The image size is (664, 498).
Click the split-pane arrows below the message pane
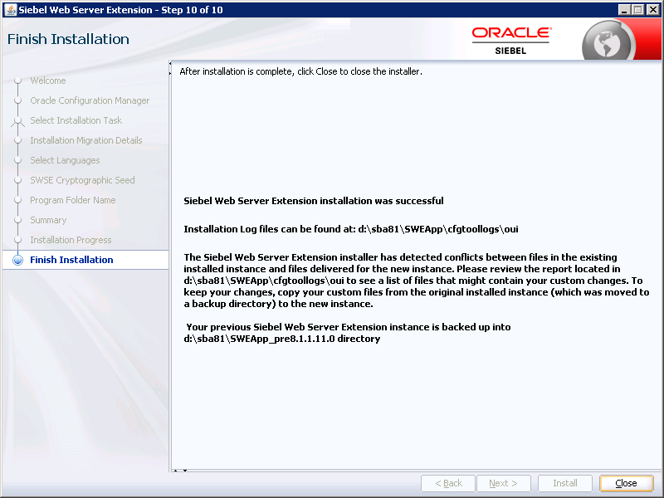click(x=180, y=471)
